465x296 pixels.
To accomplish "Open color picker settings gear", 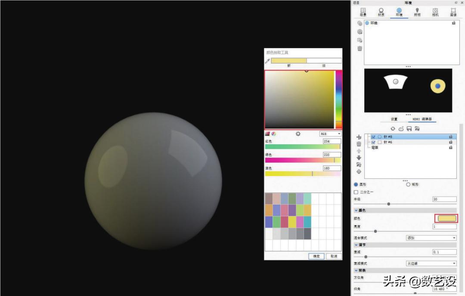I will [x=298, y=134].
